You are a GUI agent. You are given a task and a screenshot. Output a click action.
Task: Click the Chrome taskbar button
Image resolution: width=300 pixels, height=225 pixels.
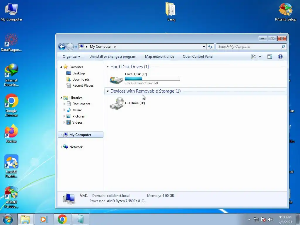pos(62,219)
